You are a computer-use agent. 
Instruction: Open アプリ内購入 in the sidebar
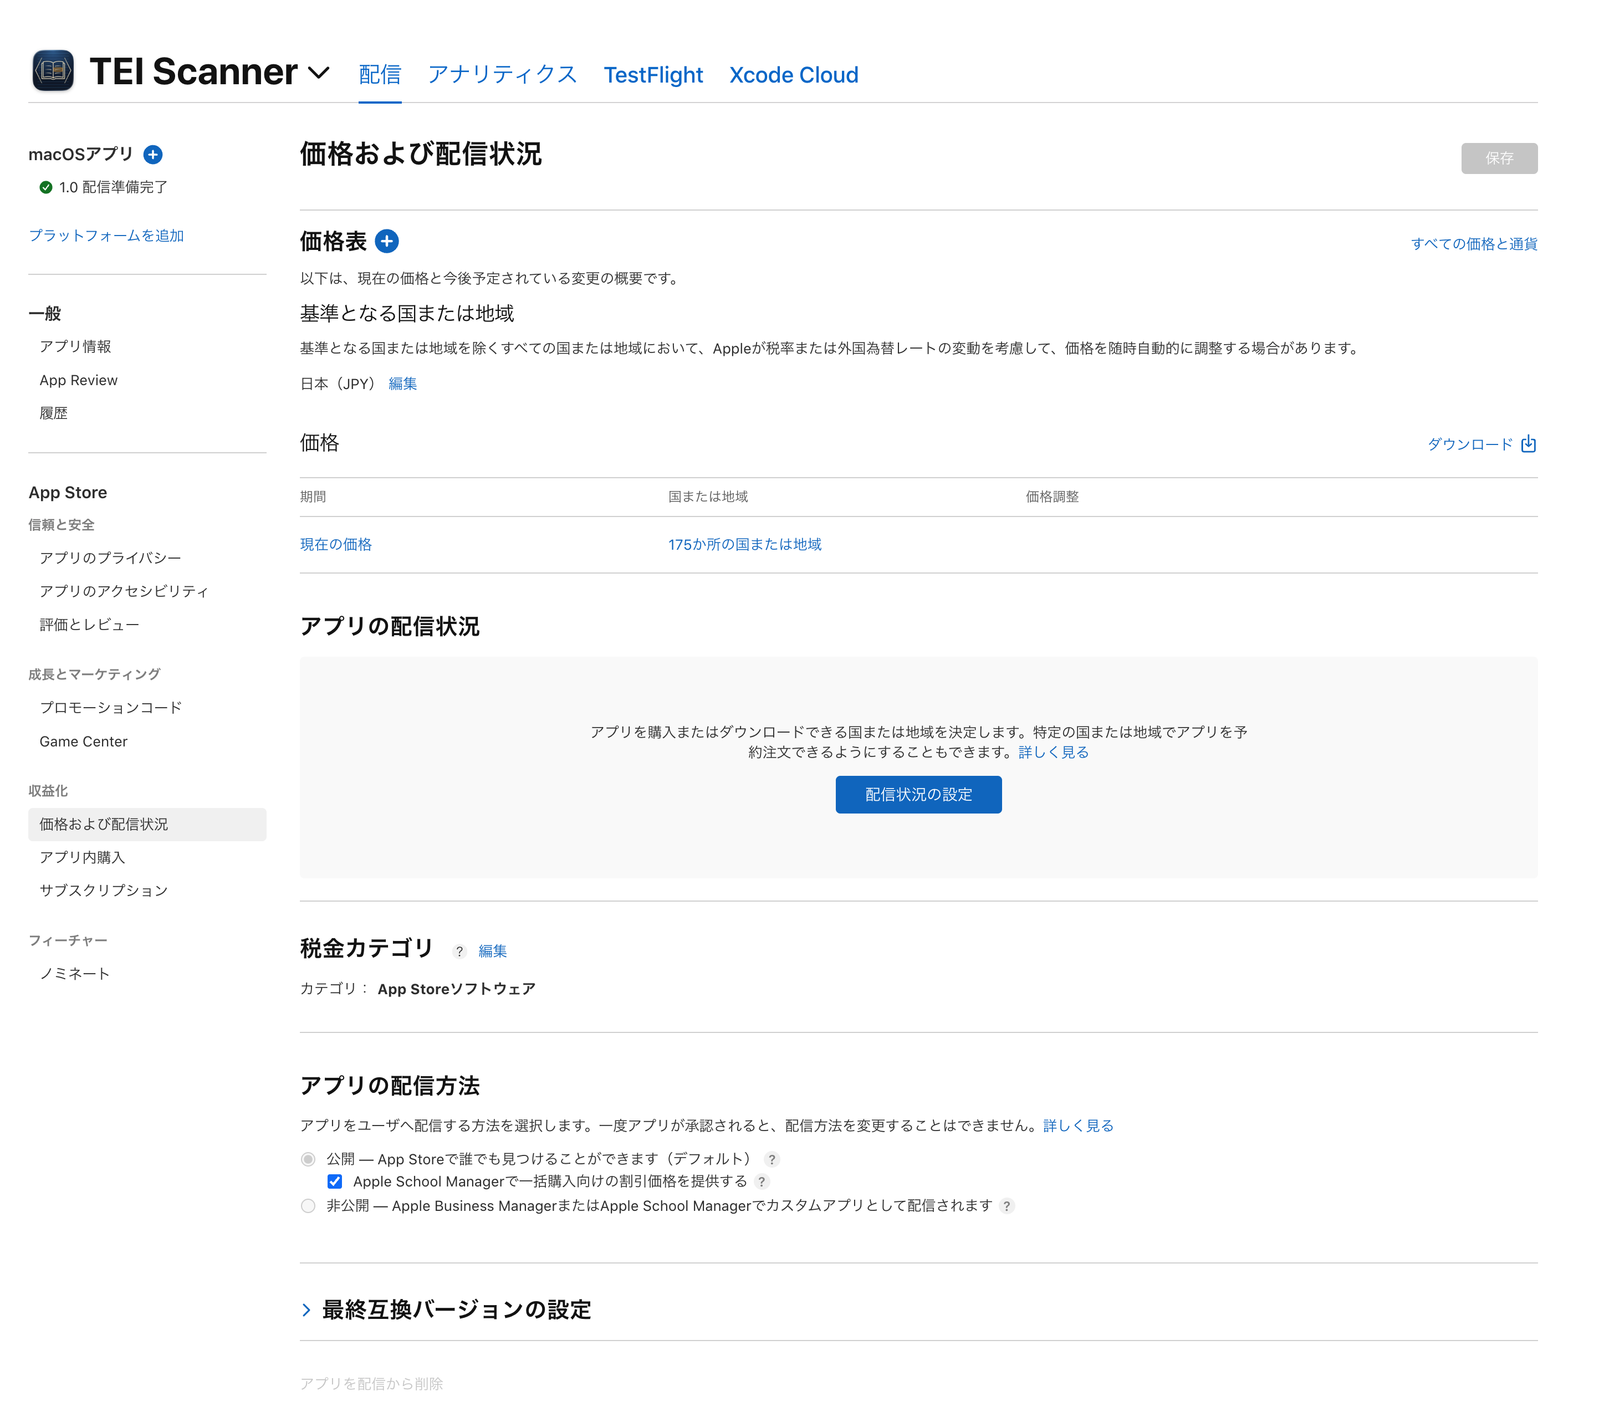coord(83,858)
